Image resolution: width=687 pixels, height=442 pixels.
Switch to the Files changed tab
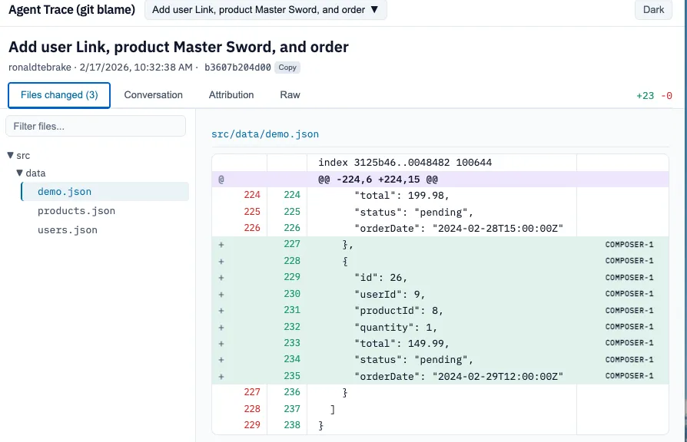[x=59, y=95]
